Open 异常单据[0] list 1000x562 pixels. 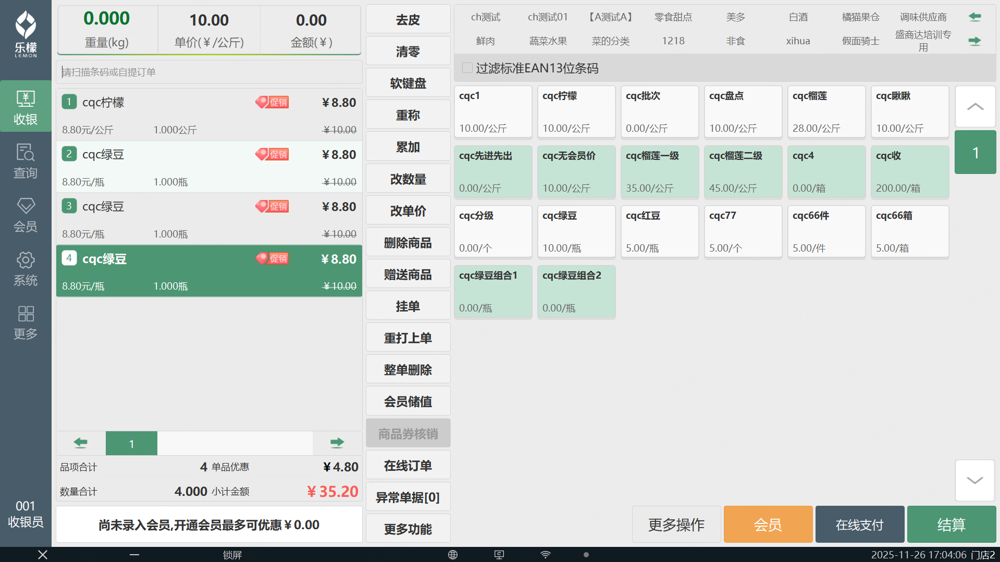[408, 497]
